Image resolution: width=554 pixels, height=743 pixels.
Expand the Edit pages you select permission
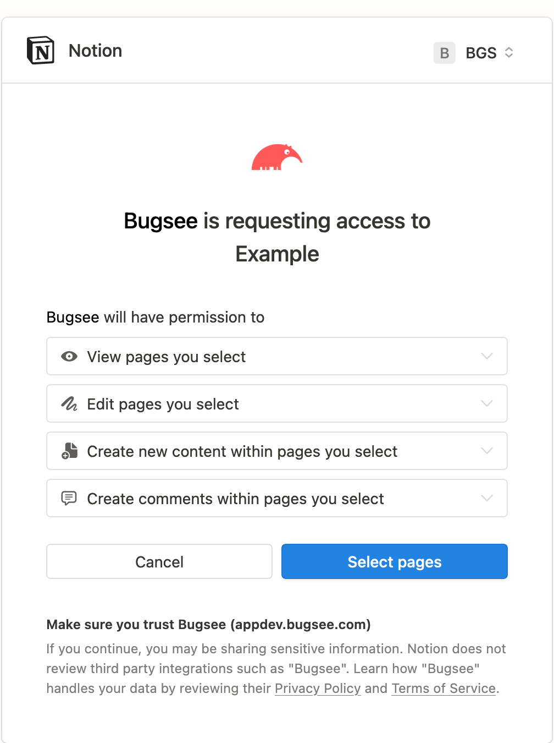[x=486, y=403]
